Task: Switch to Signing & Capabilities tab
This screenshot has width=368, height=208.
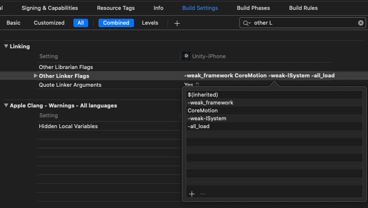Action: coord(50,8)
